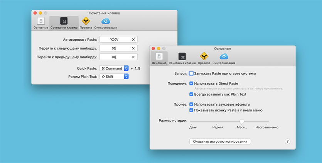The width and height of the screenshot is (322, 163).
Task: Click the Основные icon in Сочетания клавиш window
Action: tap(40, 21)
